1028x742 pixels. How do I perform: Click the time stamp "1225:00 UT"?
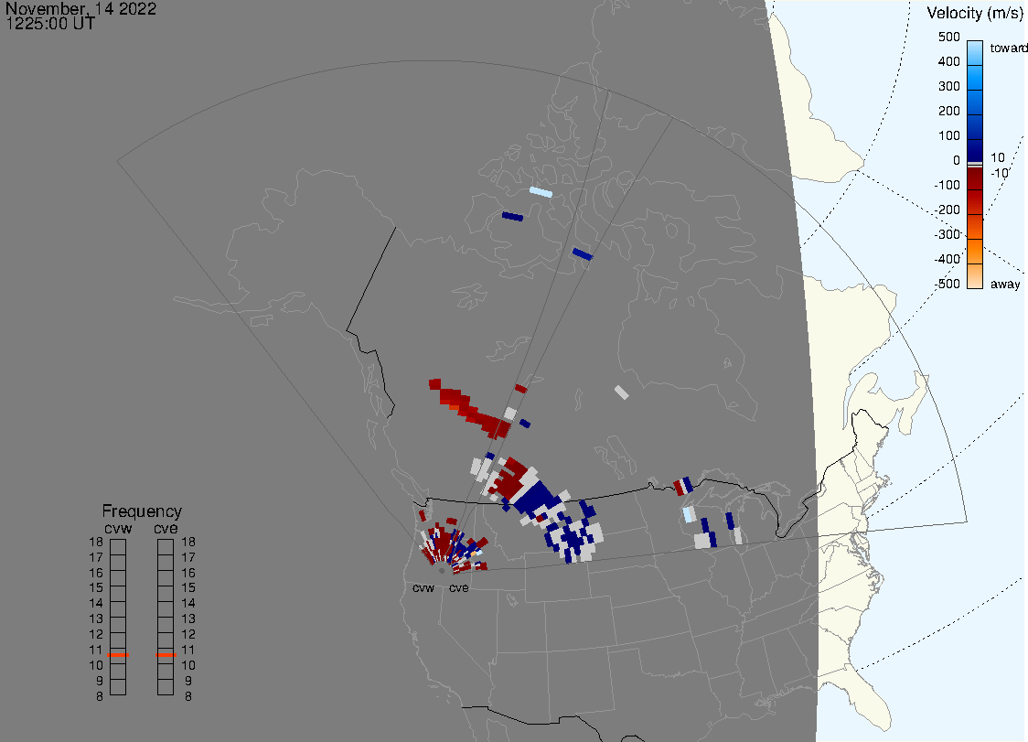pos(50,24)
